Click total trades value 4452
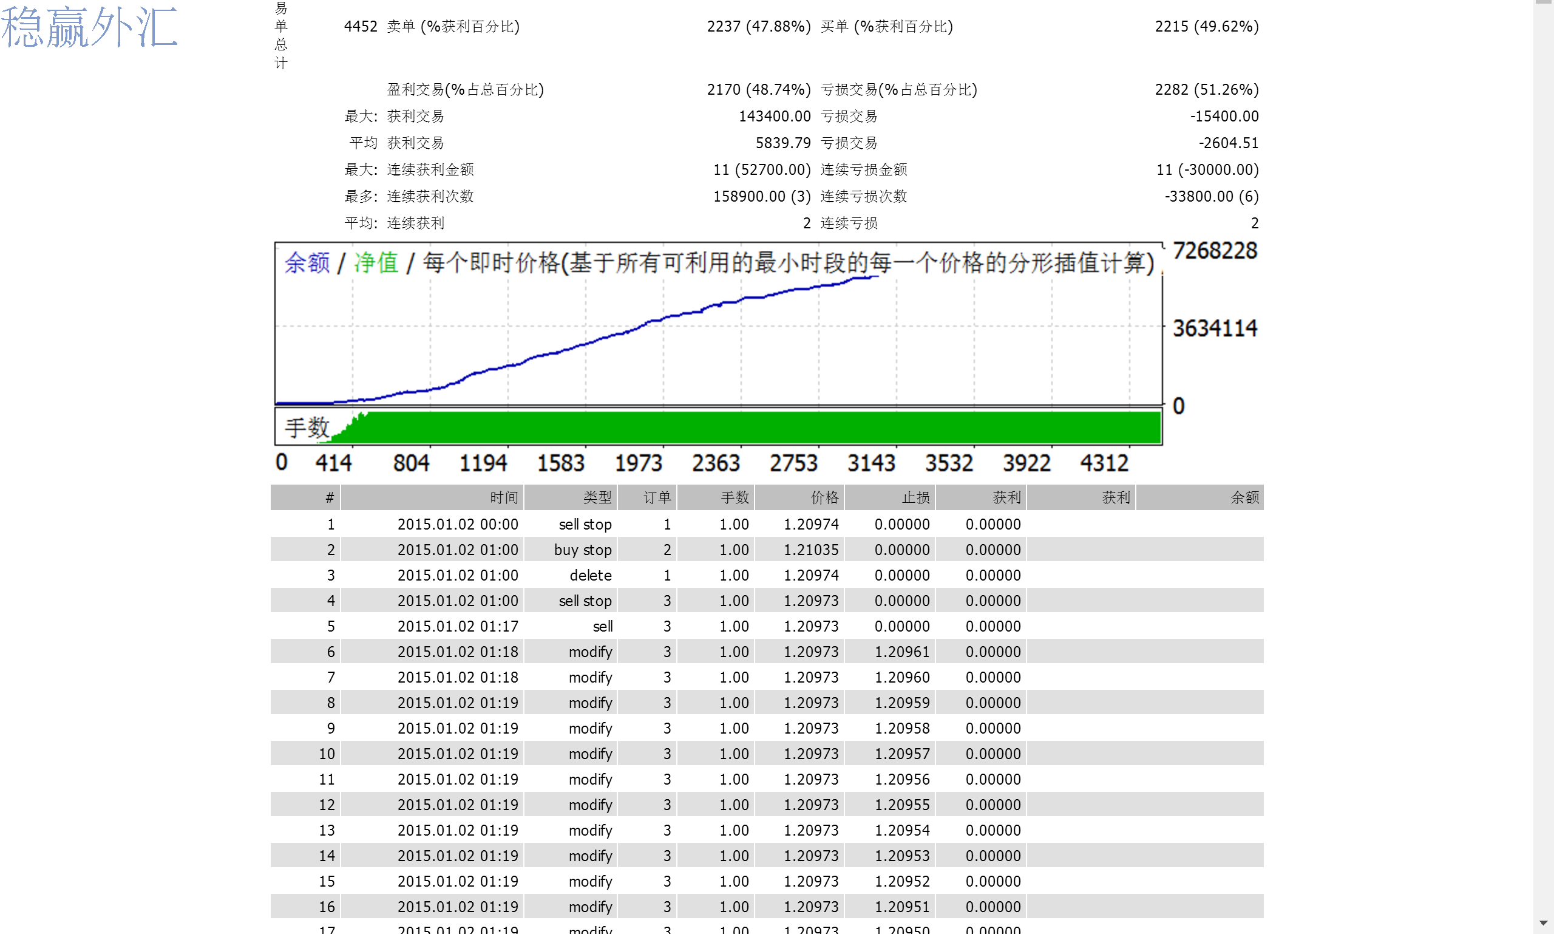 360,27
